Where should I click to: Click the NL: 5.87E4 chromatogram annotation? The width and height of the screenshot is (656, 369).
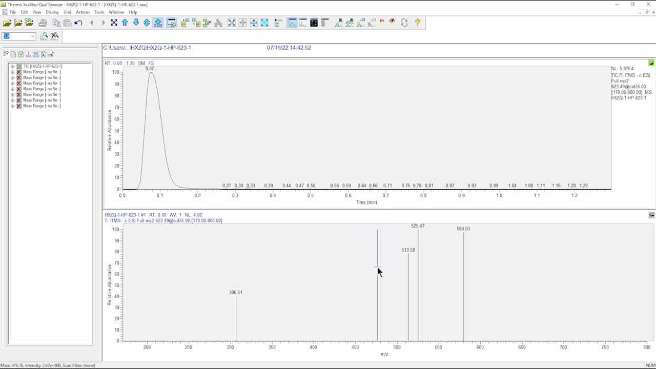point(623,69)
